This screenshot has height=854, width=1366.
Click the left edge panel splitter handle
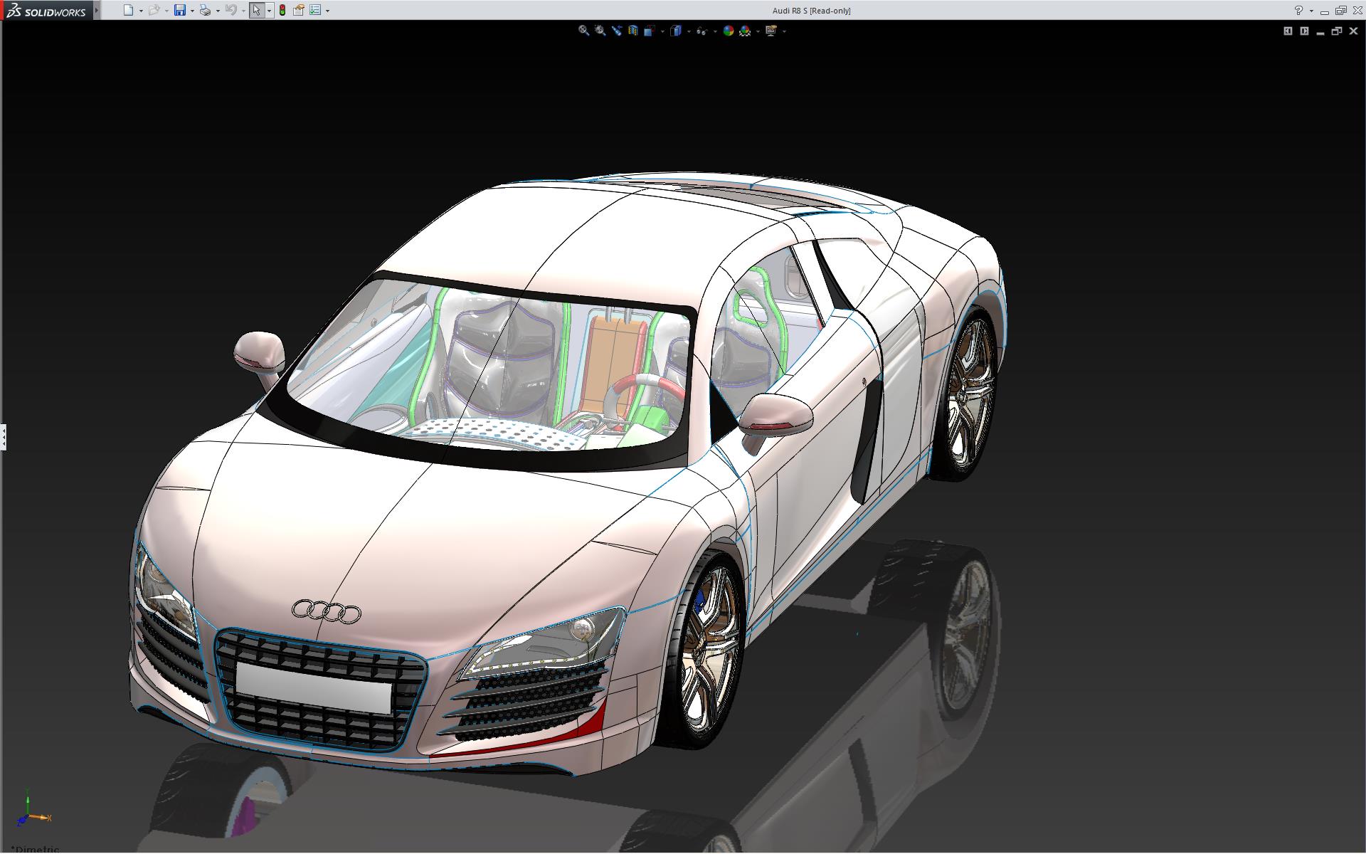(x=3, y=436)
